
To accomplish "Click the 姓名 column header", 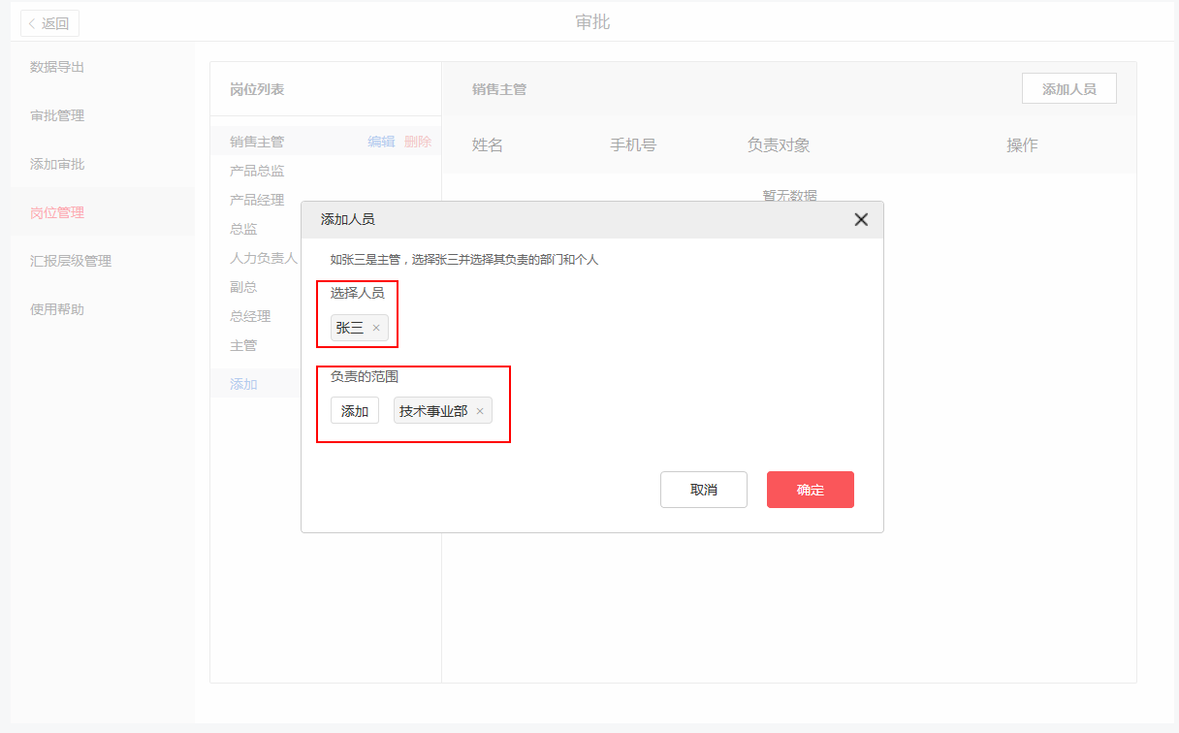I will [488, 145].
